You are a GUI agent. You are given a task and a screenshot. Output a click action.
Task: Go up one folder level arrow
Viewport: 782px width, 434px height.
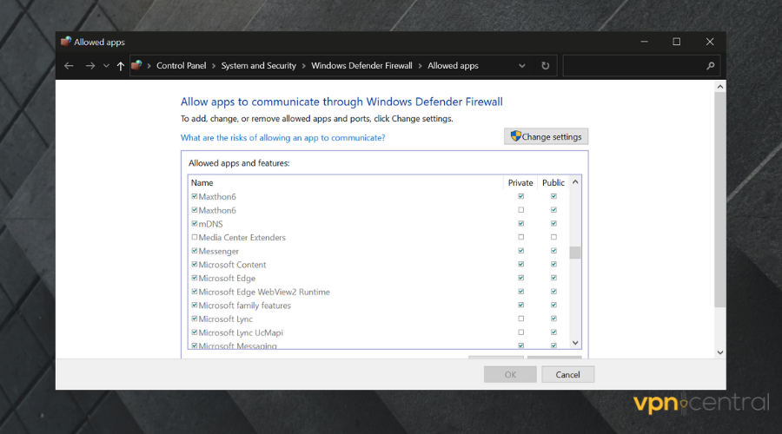pos(120,66)
